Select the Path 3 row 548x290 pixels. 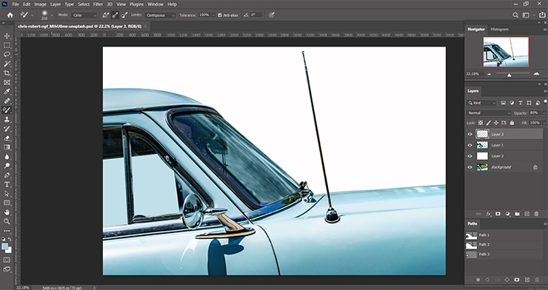click(x=504, y=254)
